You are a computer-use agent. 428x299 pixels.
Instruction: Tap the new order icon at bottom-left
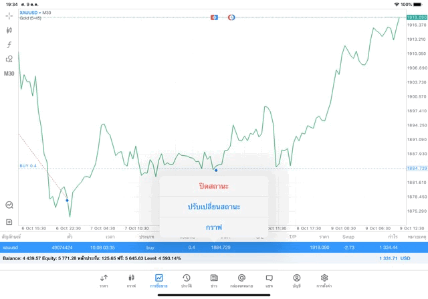9,221
